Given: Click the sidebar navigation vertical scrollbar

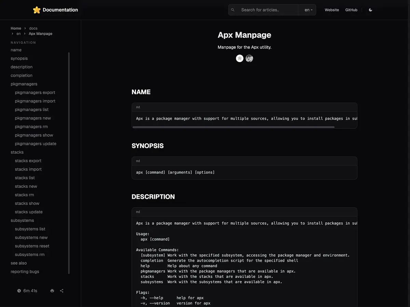Looking at the screenshot, I should (x=69, y=163).
